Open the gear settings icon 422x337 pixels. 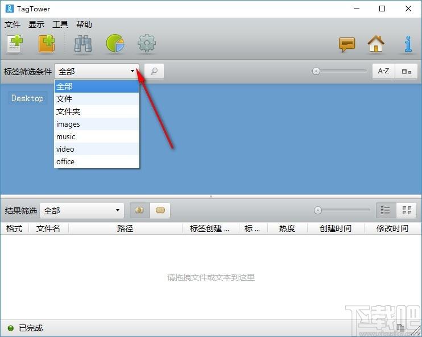(x=147, y=44)
